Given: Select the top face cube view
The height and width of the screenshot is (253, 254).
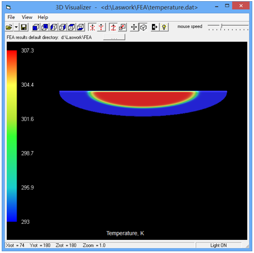Looking at the screenshot, I should [72, 27].
